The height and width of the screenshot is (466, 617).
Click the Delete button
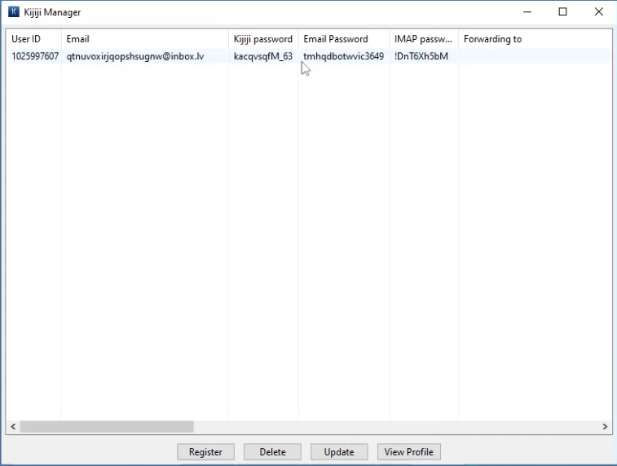tap(272, 452)
